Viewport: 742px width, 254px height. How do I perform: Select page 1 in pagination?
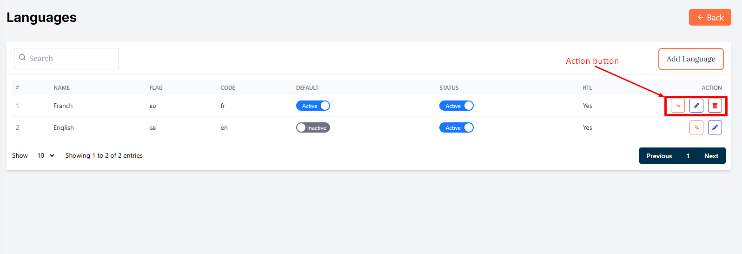pyautogui.click(x=688, y=156)
